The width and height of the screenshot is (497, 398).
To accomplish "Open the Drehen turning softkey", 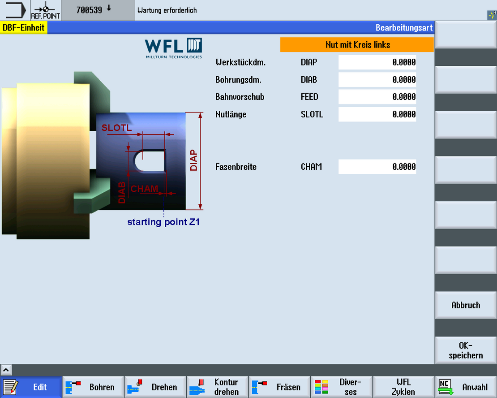I will click(x=155, y=387).
